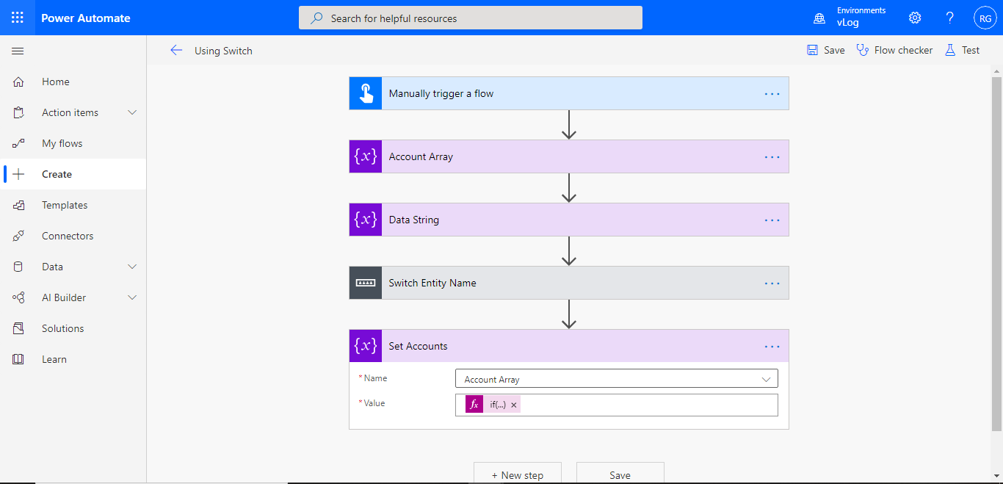Click the vLog environment name

848,23
